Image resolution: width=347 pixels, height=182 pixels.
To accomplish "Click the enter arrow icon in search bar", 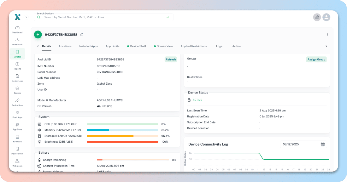I will (168, 17).
